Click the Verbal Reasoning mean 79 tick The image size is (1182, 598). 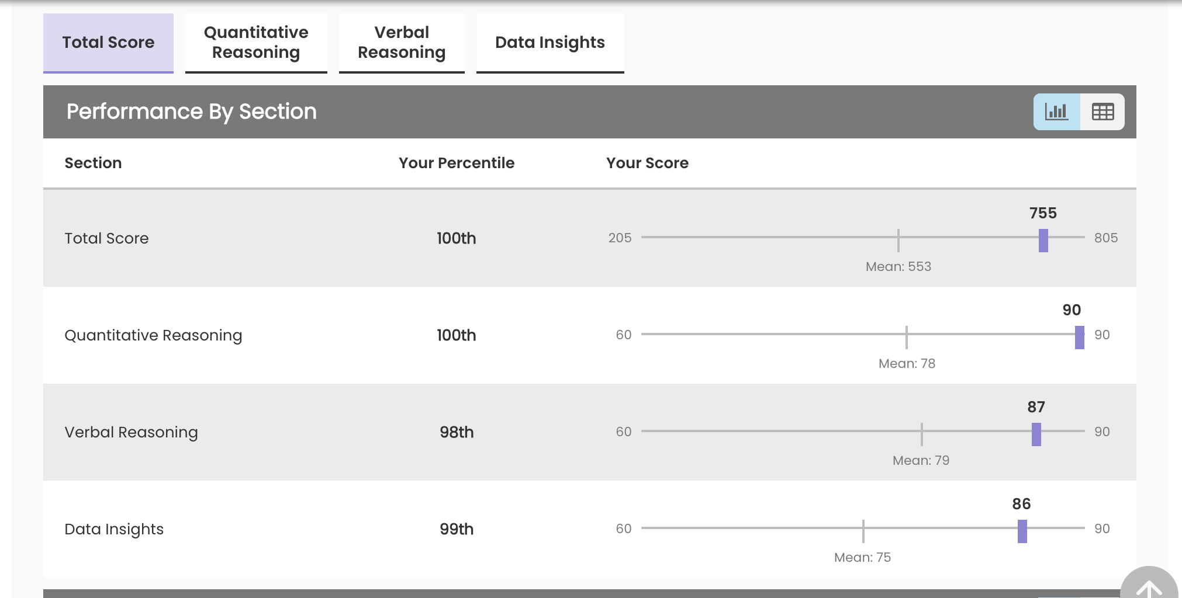921,434
